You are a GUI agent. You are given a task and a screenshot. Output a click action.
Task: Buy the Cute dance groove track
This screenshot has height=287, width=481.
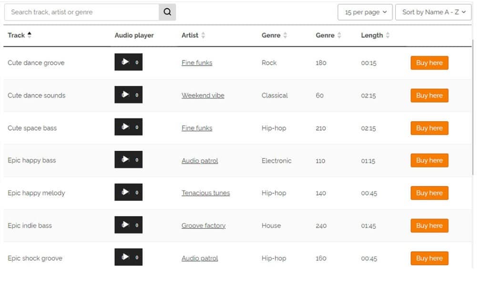click(x=429, y=63)
